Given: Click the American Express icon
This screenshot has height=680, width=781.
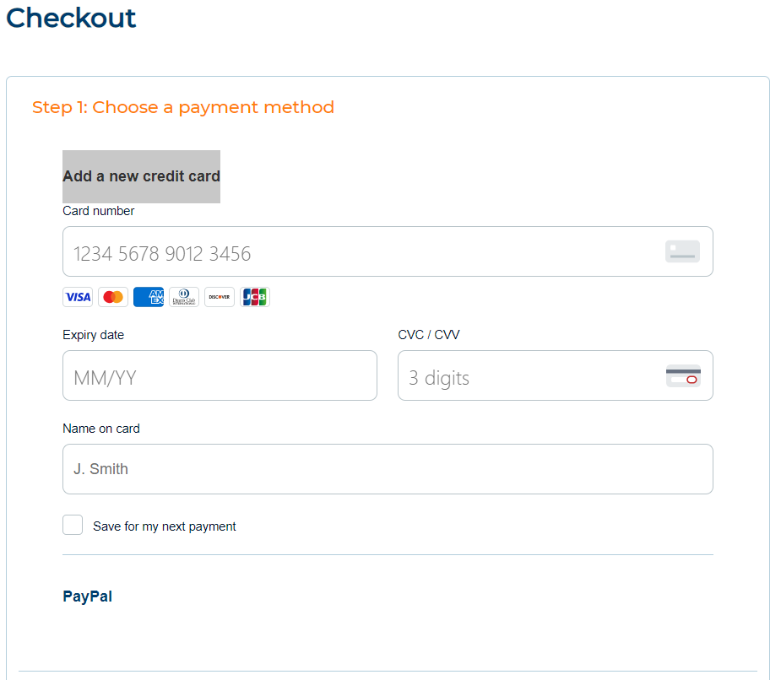Looking at the screenshot, I should click(x=148, y=296).
